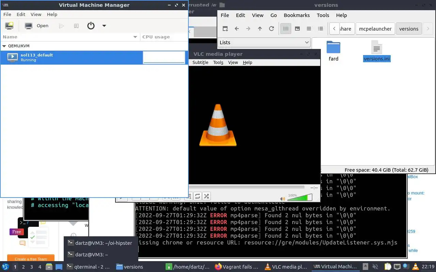Create a new virtual machine in Virtual Machine Manager
436x272 pixels.
pyautogui.click(x=9, y=26)
